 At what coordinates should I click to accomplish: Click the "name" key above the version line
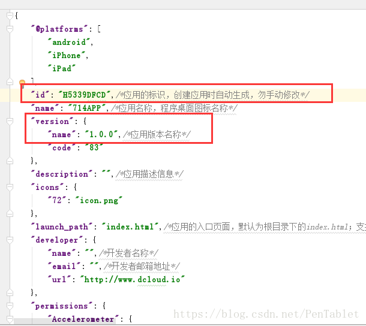pos(45,108)
